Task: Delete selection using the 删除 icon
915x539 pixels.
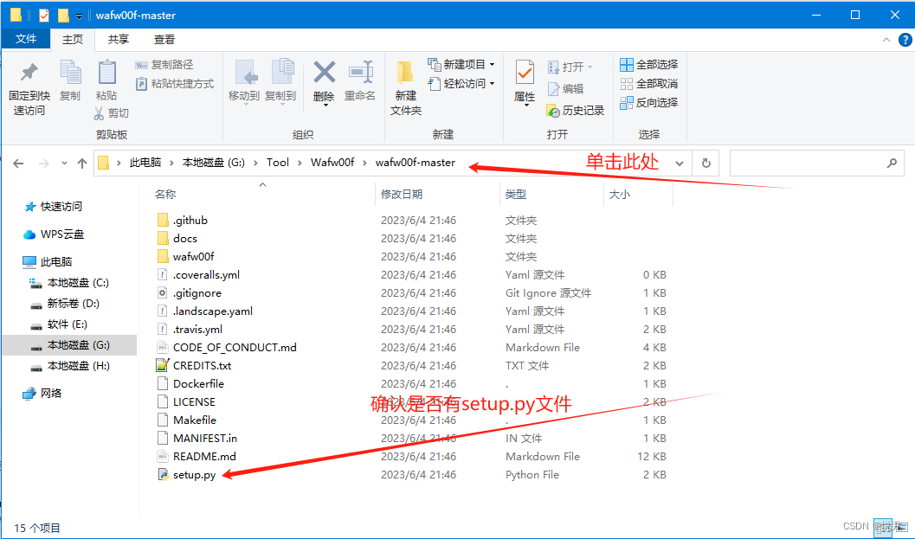Action: click(324, 76)
